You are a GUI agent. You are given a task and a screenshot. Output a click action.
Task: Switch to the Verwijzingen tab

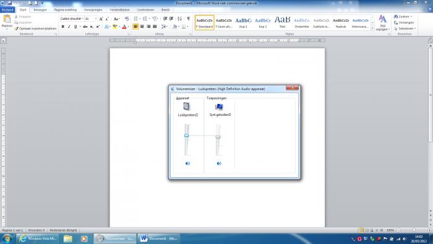click(x=93, y=10)
